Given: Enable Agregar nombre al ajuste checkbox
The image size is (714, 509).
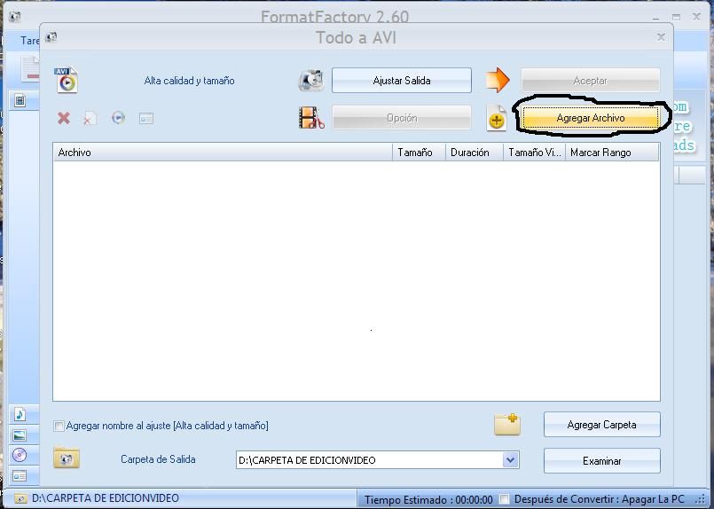Looking at the screenshot, I should pyautogui.click(x=59, y=427).
